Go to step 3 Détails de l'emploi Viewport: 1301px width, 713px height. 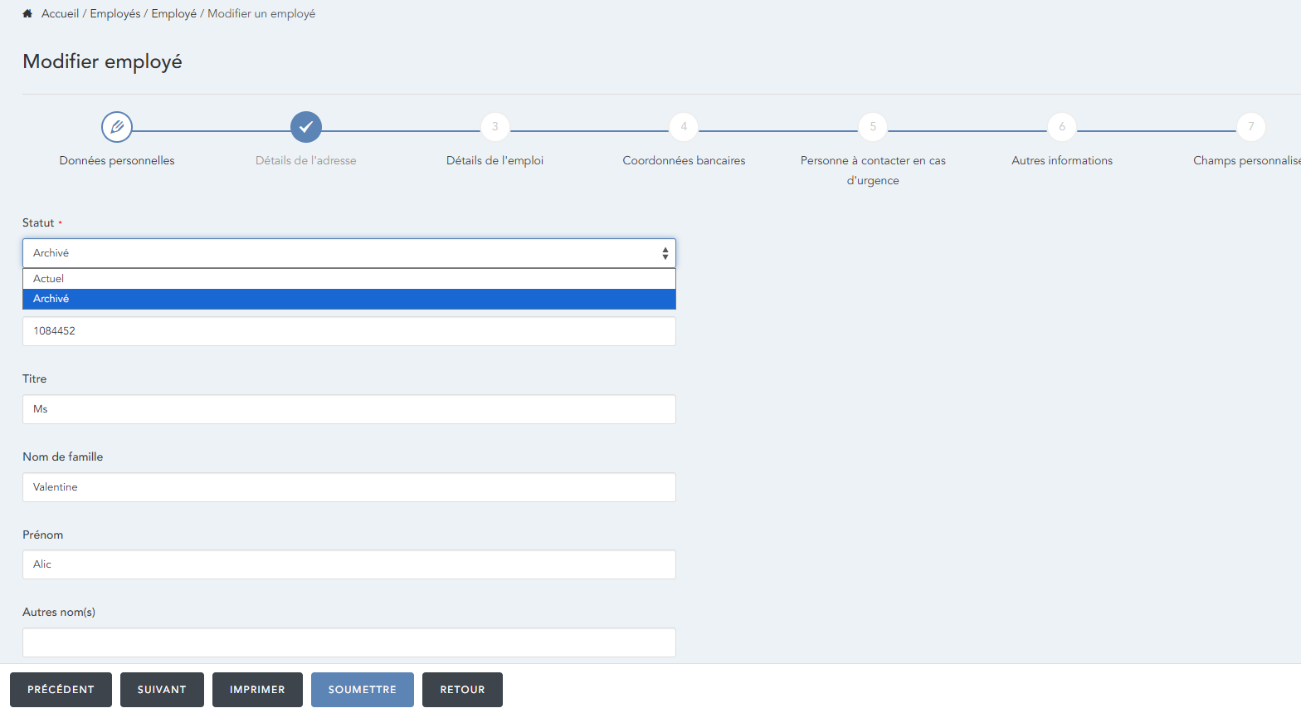click(x=495, y=127)
